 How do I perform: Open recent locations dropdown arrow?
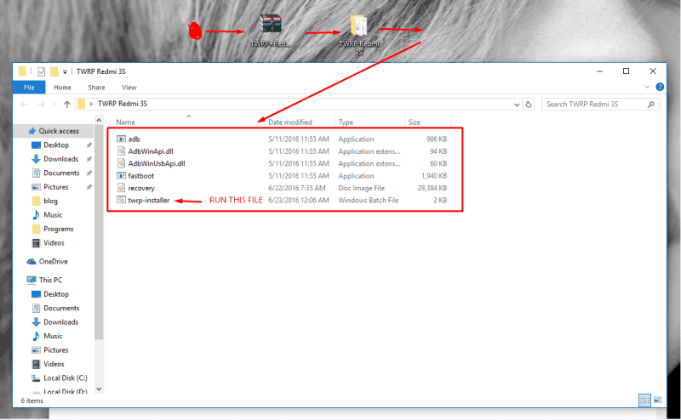pyautogui.click(x=54, y=104)
